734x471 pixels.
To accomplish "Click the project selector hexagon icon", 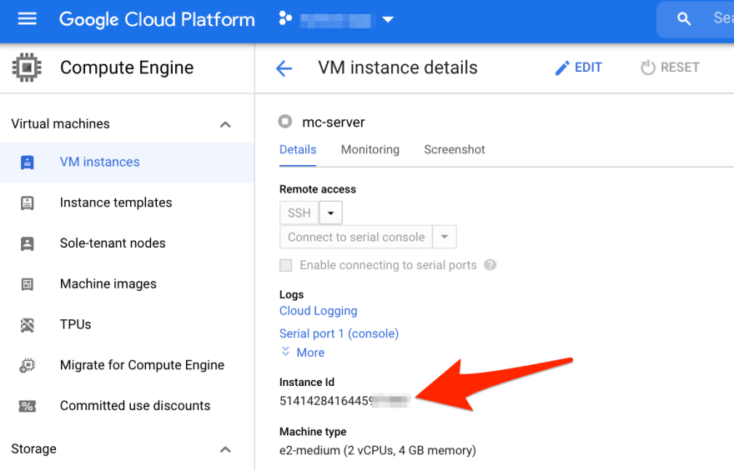I will tap(285, 18).
